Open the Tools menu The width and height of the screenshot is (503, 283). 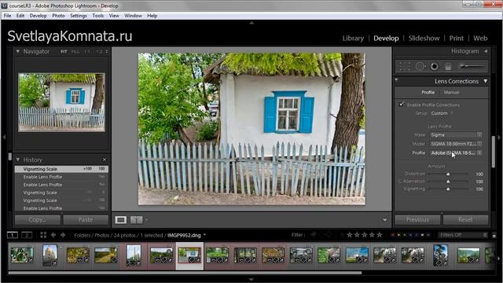(97, 16)
